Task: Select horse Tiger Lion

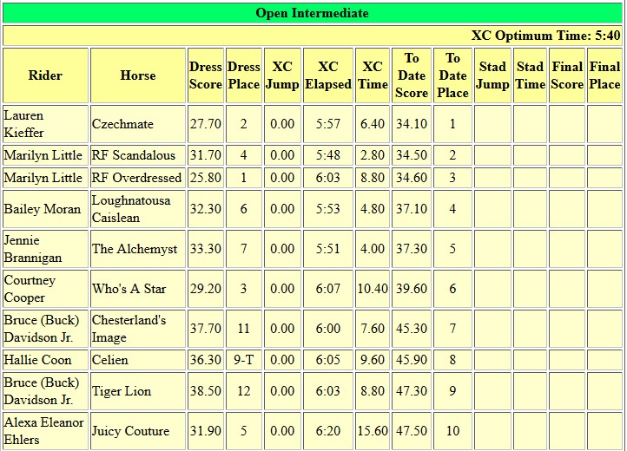Action: pos(122,391)
